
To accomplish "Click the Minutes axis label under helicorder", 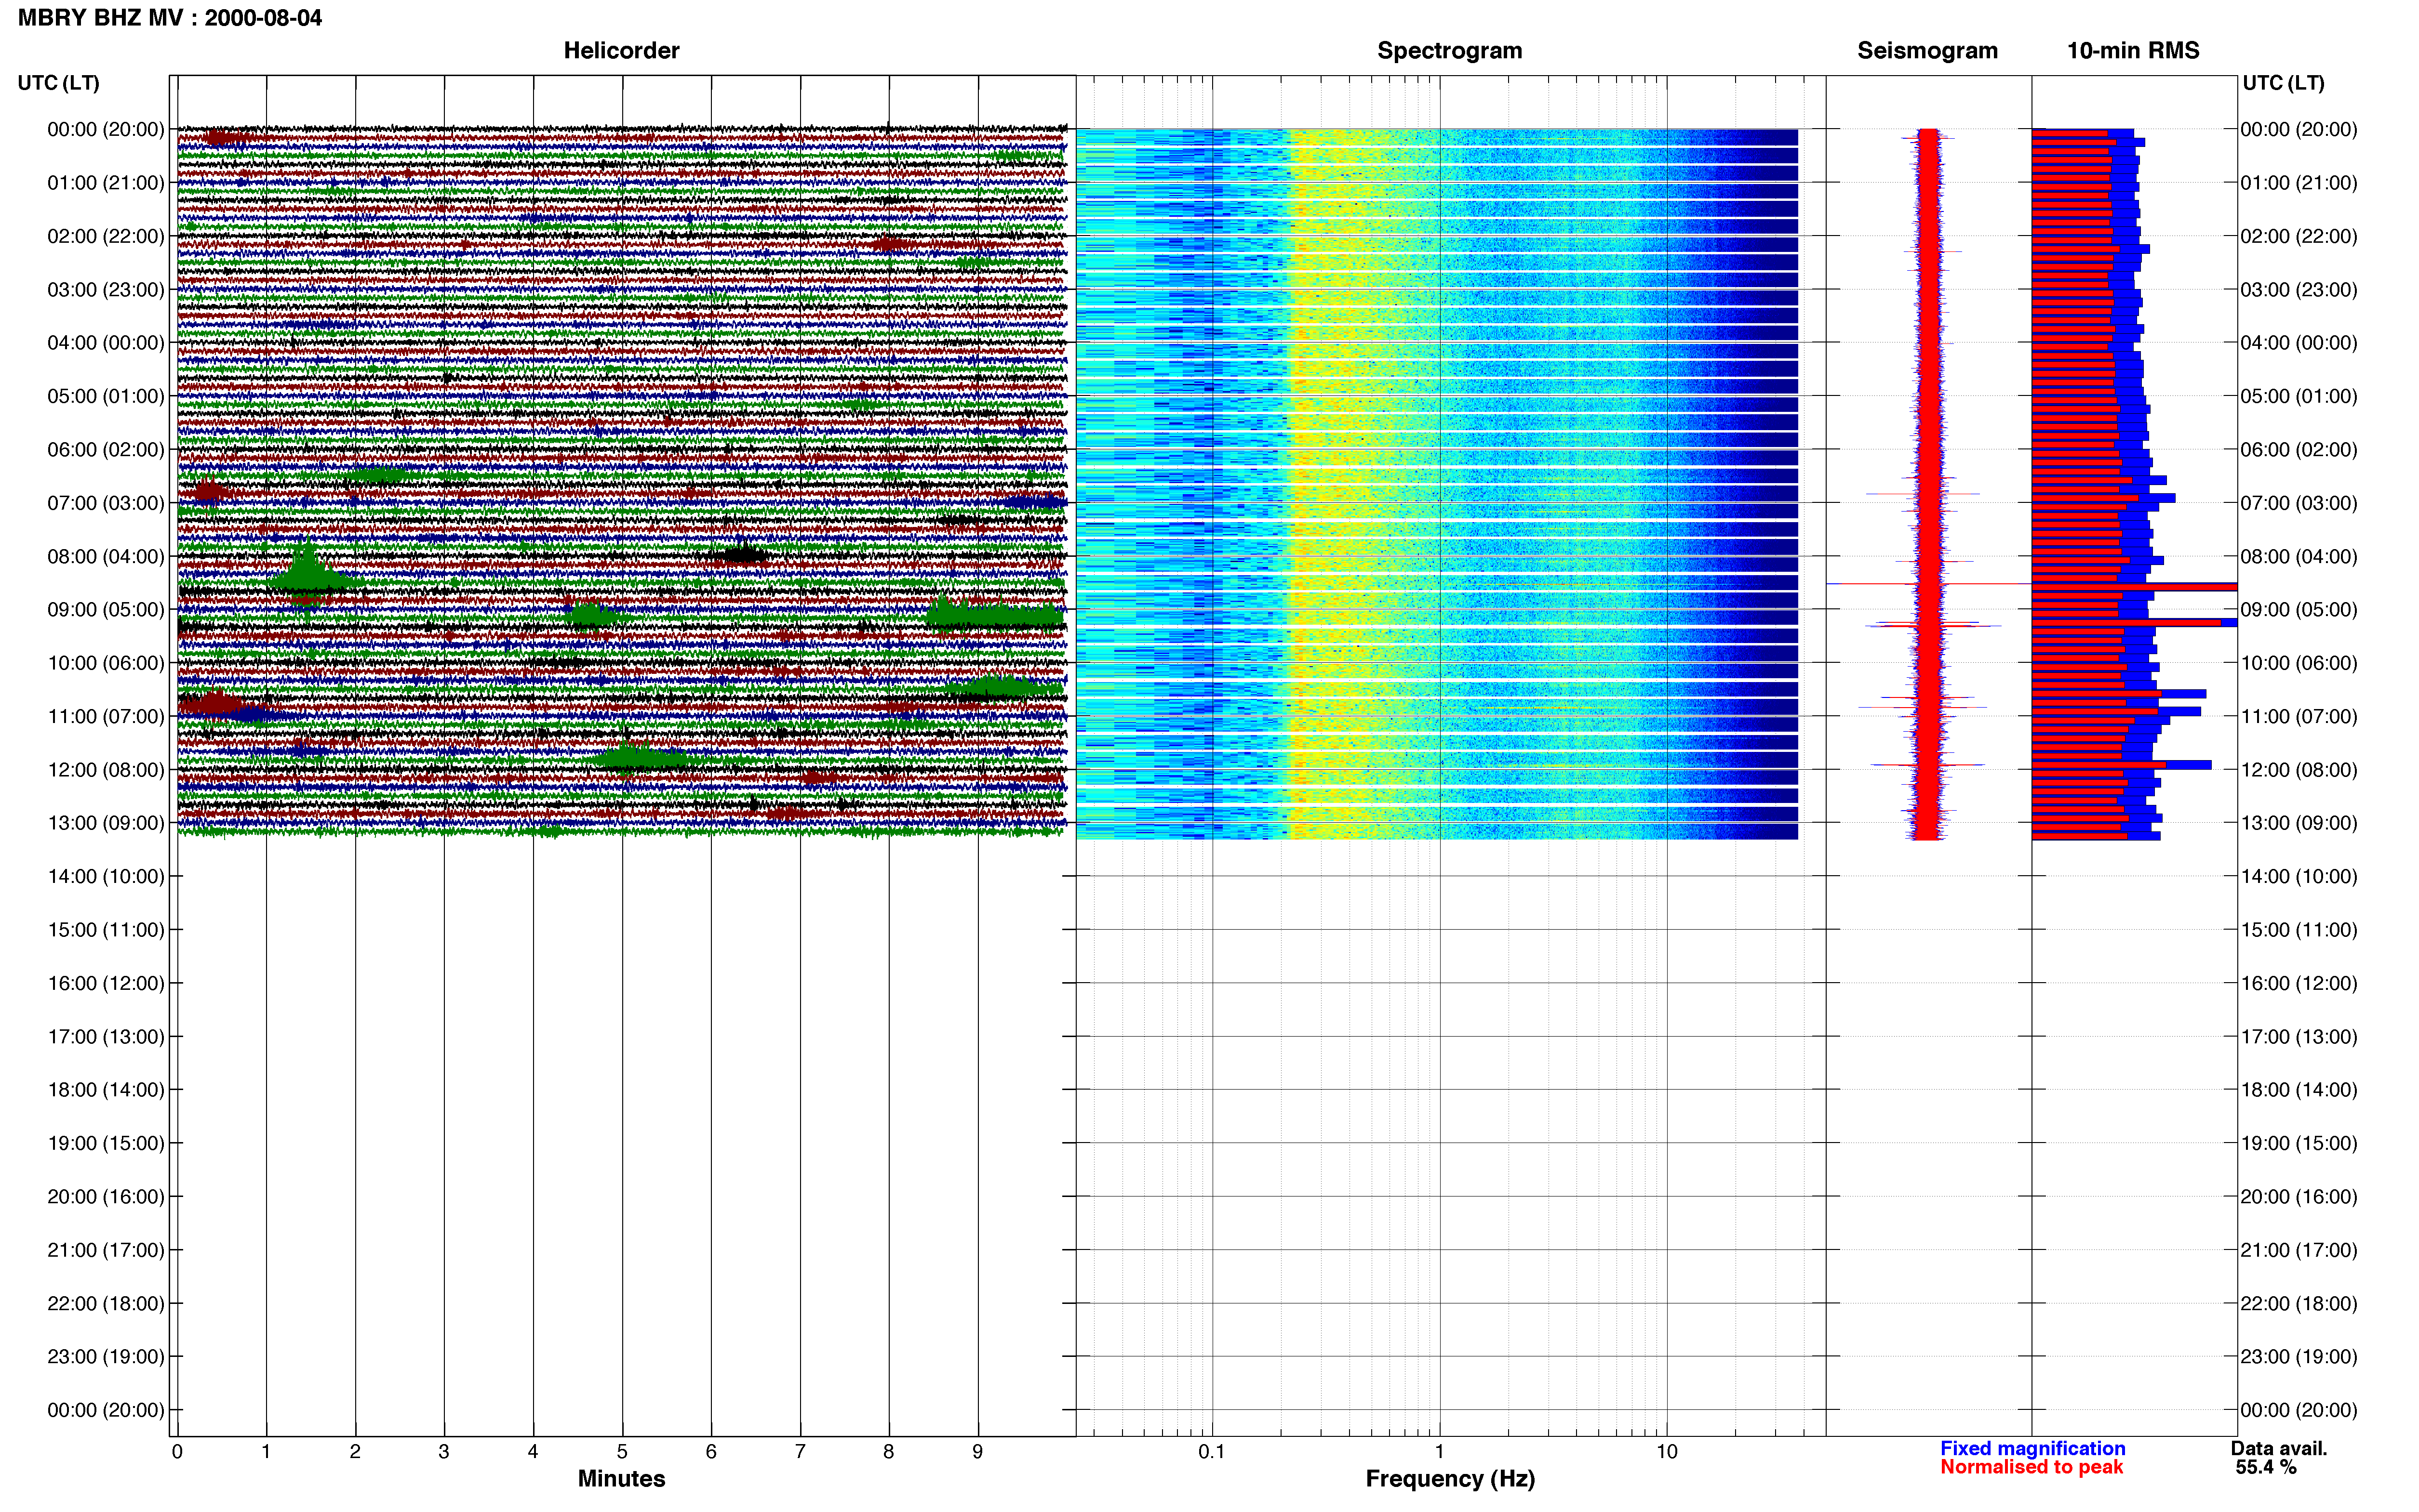I will pos(621,1478).
